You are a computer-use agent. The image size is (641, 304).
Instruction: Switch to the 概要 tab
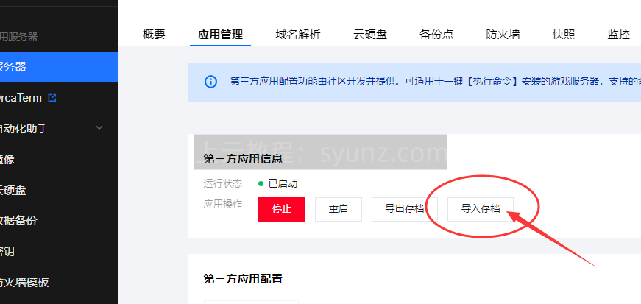(x=154, y=35)
